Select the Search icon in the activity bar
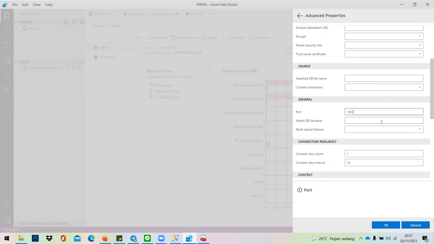 pos(7,29)
